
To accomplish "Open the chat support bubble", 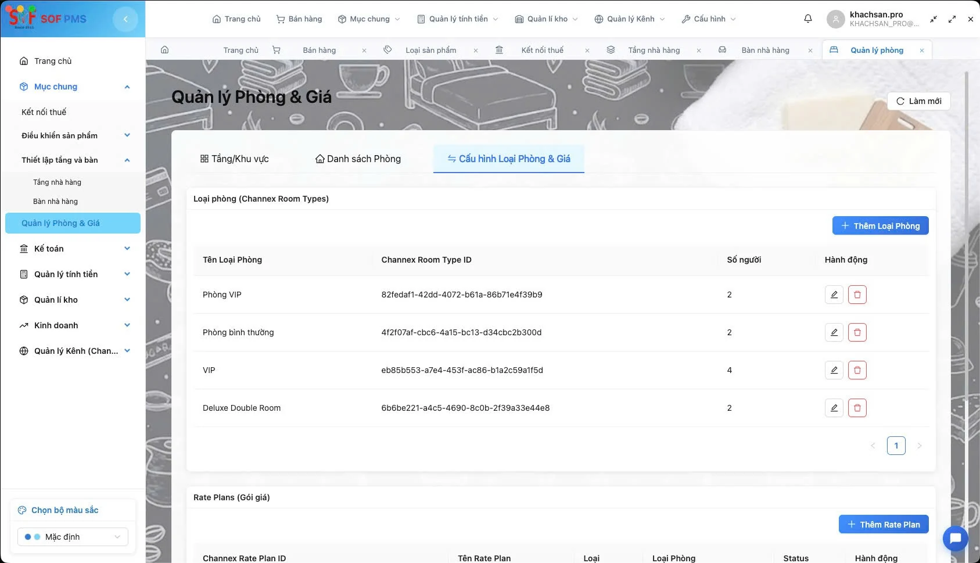I will tap(955, 539).
